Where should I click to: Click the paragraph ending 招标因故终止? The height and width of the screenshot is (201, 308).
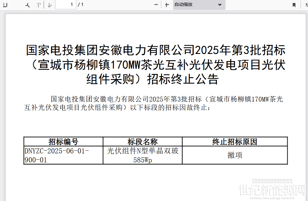point(154,103)
